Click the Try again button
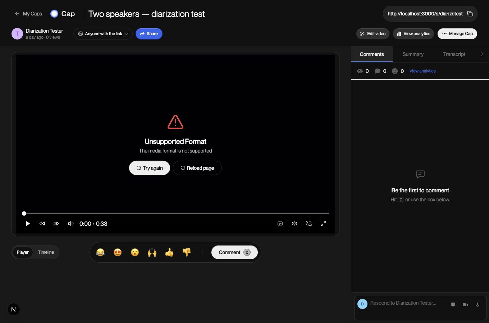Viewport: 489px width, 323px height. [150, 168]
